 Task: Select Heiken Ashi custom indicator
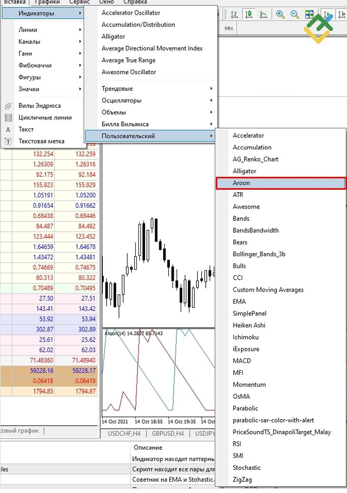point(281,326)
